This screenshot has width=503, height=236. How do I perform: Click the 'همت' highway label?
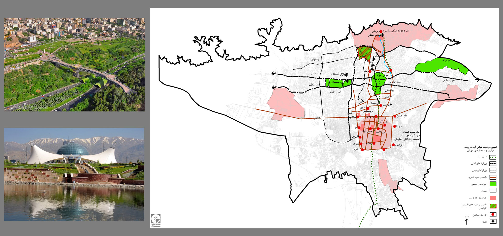(x=313, y=74)
